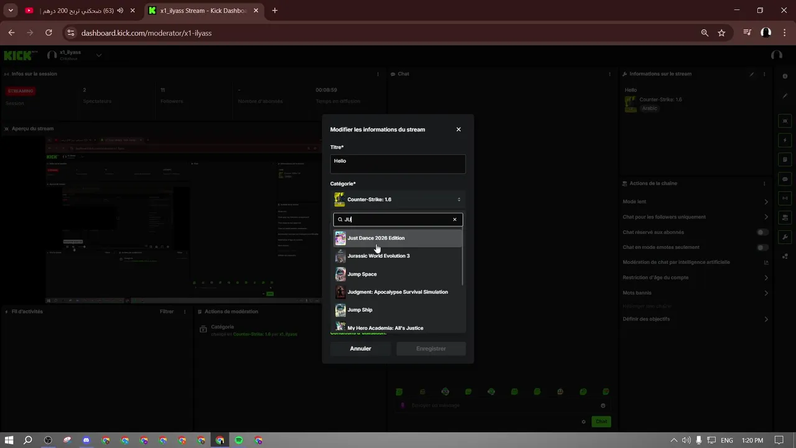Open the x1_ilyass channel dropdown
Screen dimensions: 796x448
(x=99, y=55)
